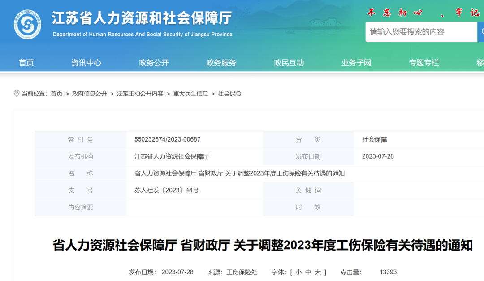Open the 业务子网 menu
Image resolution: width=484 pixels, height=281 pixels.
(356, 63)
